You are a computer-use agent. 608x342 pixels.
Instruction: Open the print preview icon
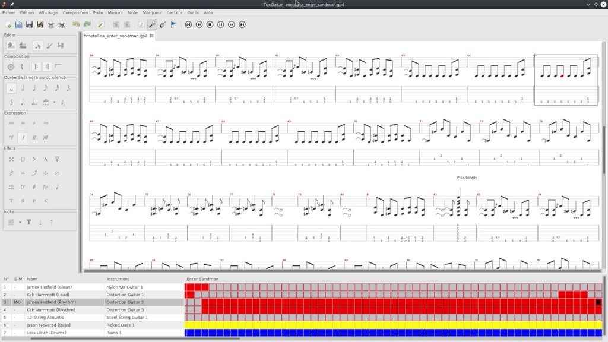[62, 24]
